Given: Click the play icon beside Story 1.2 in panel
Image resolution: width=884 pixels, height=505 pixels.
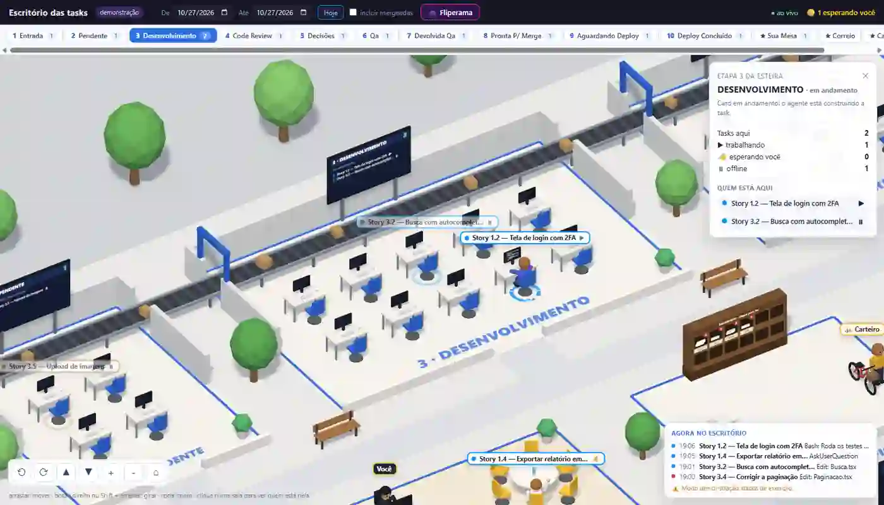Looking at the screenshot, I should click(861, 203).
